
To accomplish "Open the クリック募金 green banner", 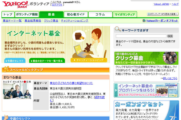I will pyautogui.click(x=146, y=58).
